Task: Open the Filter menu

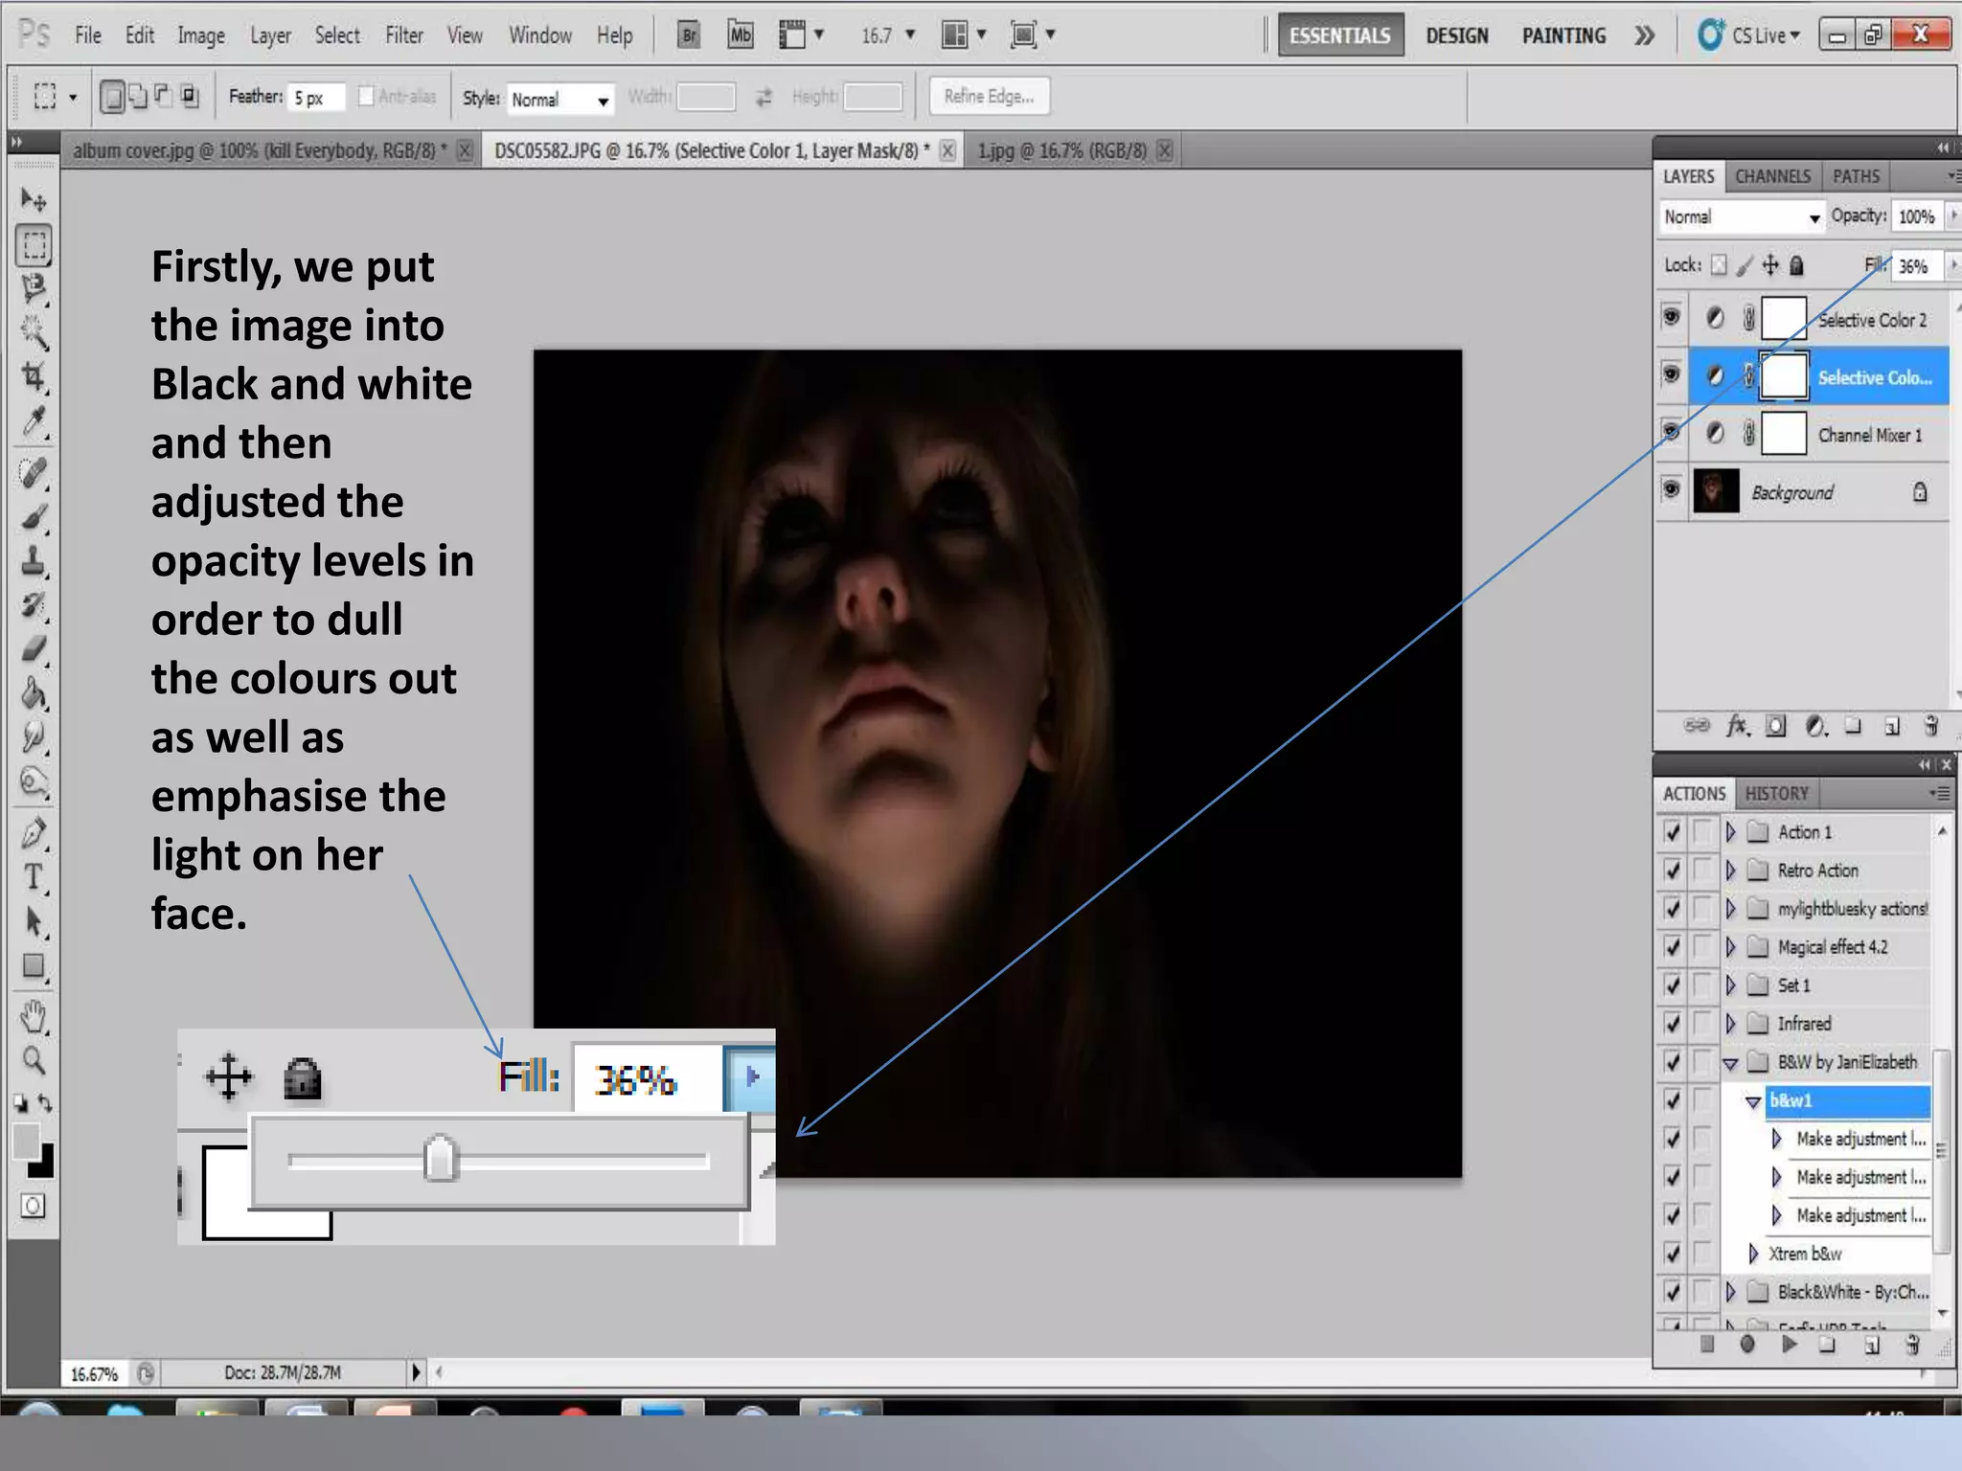Action: tap(403, 35)
